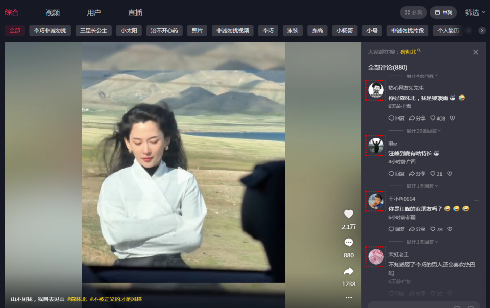Open more options on 王小鱼0614's comment
Image resolution: width=490 pixels, height=308 pixels.
(476, 200)
